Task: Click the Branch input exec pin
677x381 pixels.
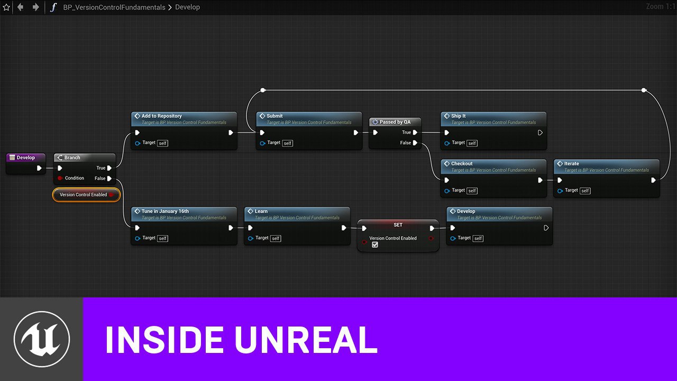Action: pos(60,168)
